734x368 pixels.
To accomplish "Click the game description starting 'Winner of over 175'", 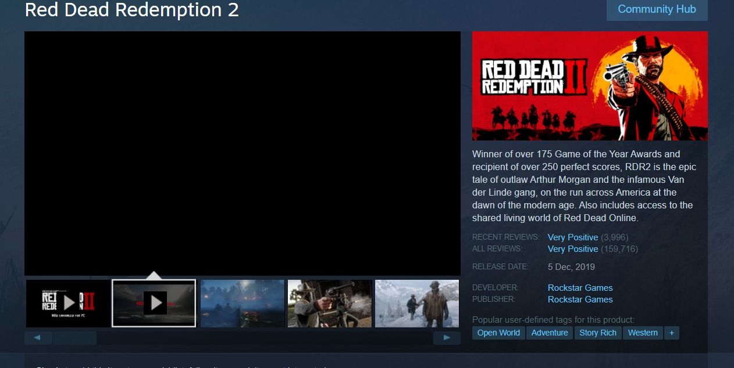I will (x=585, y=186).
